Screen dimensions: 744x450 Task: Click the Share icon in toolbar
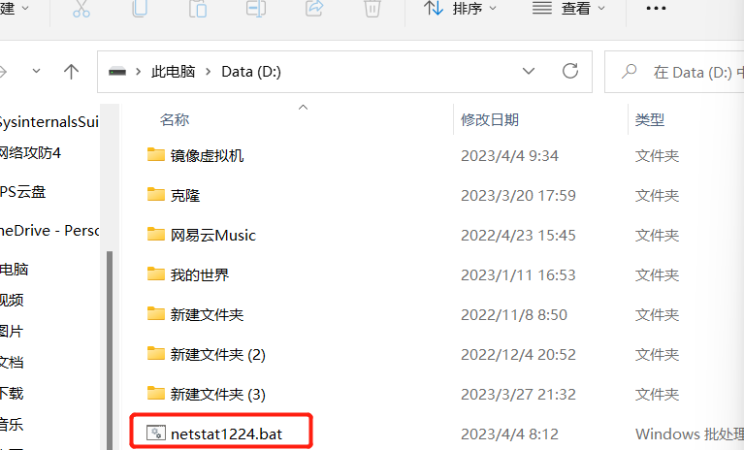pyautogui.click(x=314, y=8)
